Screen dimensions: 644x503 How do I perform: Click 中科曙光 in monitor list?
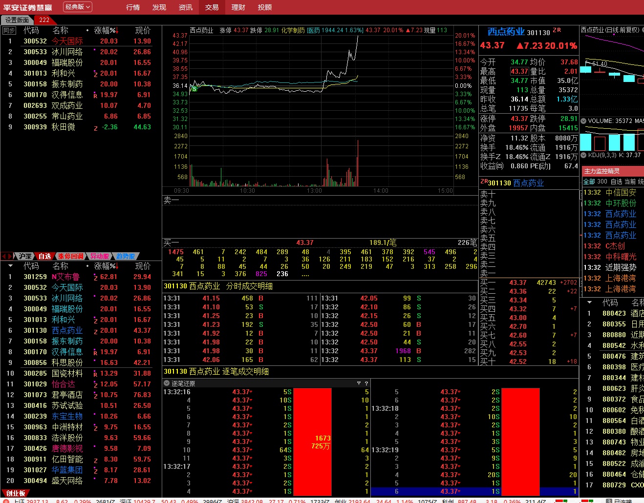click(x=621, y=257)
